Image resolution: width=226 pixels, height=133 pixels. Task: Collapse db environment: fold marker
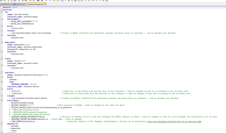click(2, 19)
